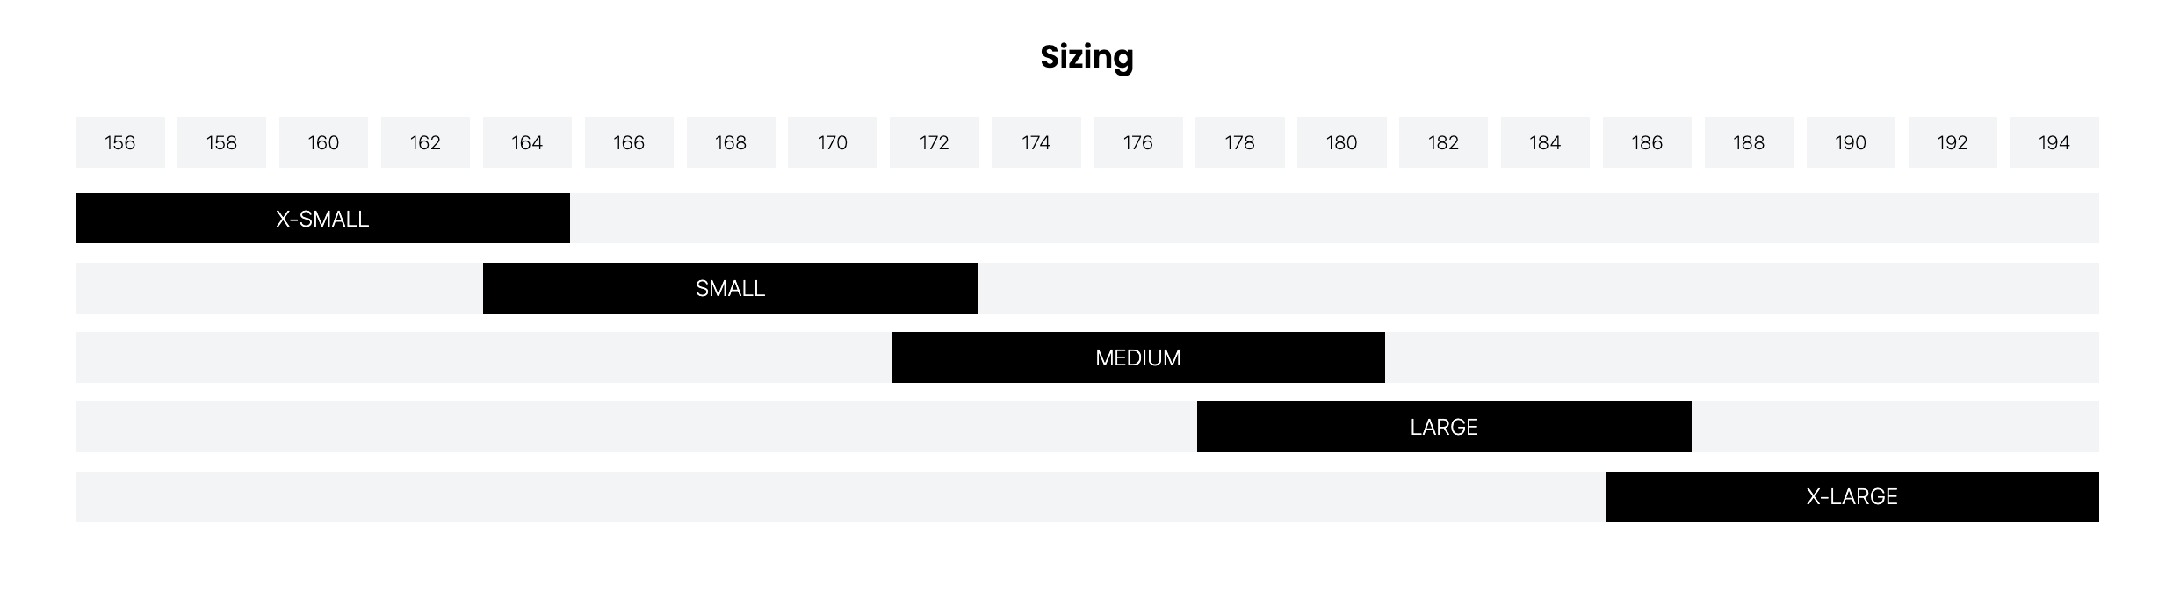Screen dimensions: 2173x592
Task: Select the 160 height box
Action: click(323, 142)
